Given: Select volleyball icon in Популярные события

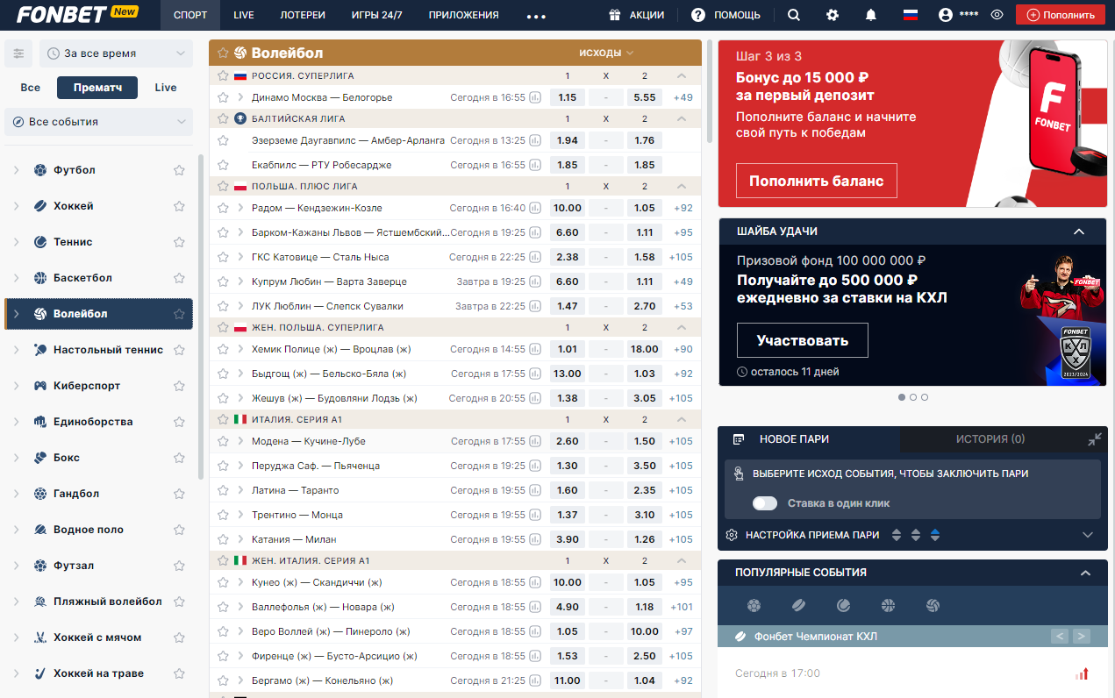Looking at the screenshot, I should [x=933, y=605].
